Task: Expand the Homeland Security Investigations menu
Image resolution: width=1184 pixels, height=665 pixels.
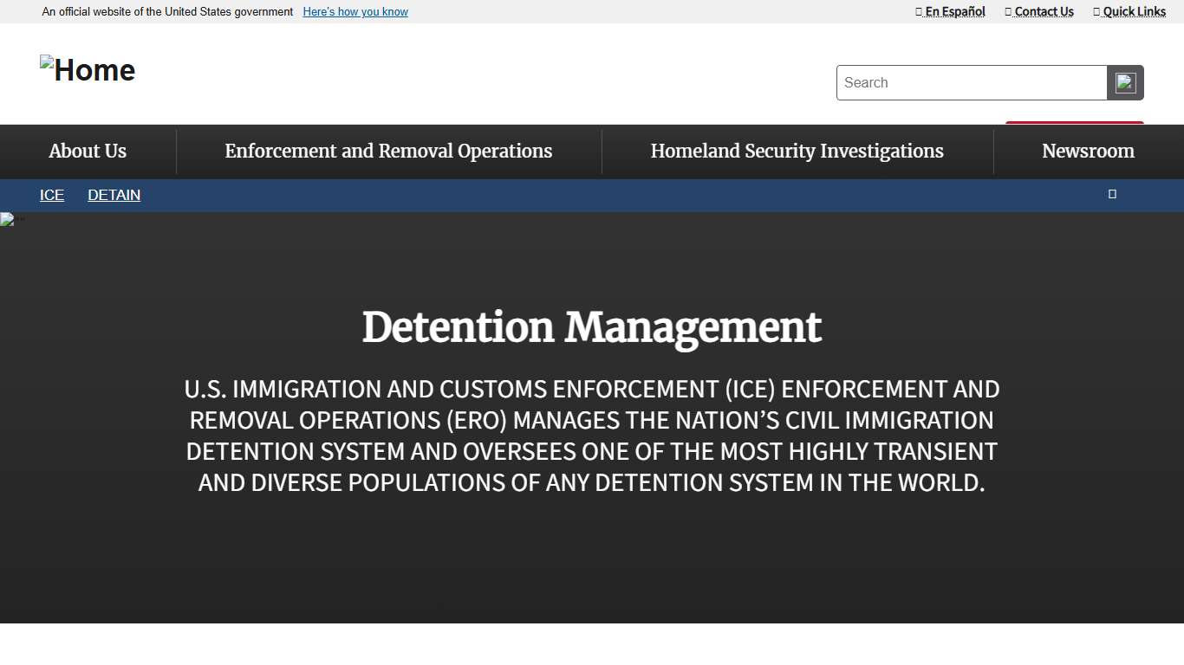Action: tap(797, 151)
